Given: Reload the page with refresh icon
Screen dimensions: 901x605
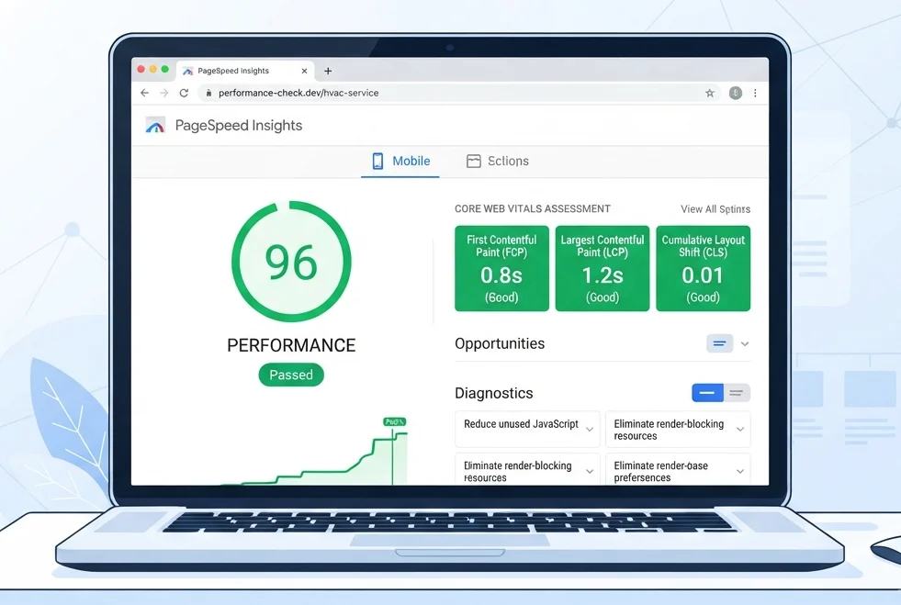Looking at the screenshot, I should [x=184, y=93].
